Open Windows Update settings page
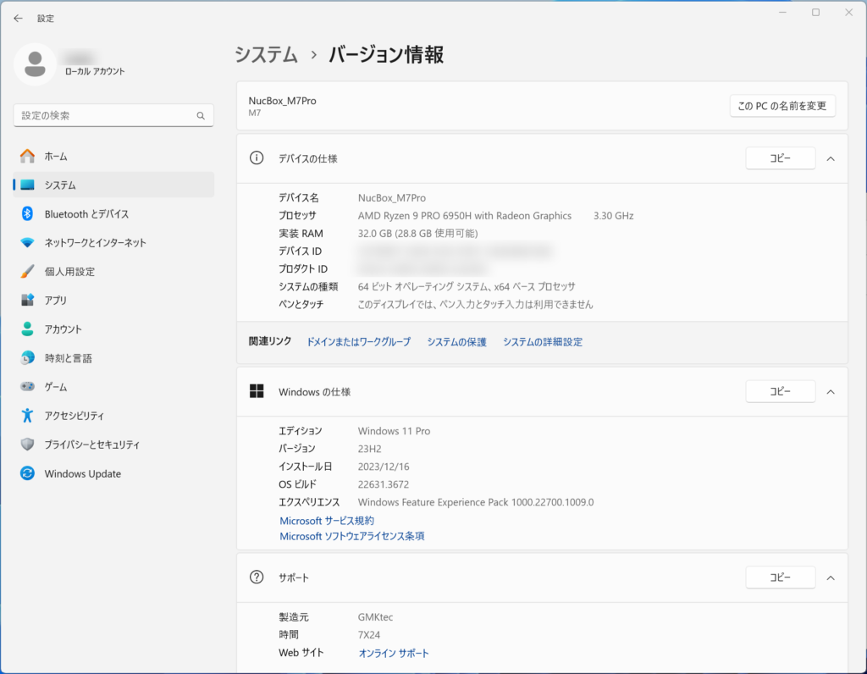Image resolution: width=867 pixels, height=674 pixels. click(x=113, y=473)
